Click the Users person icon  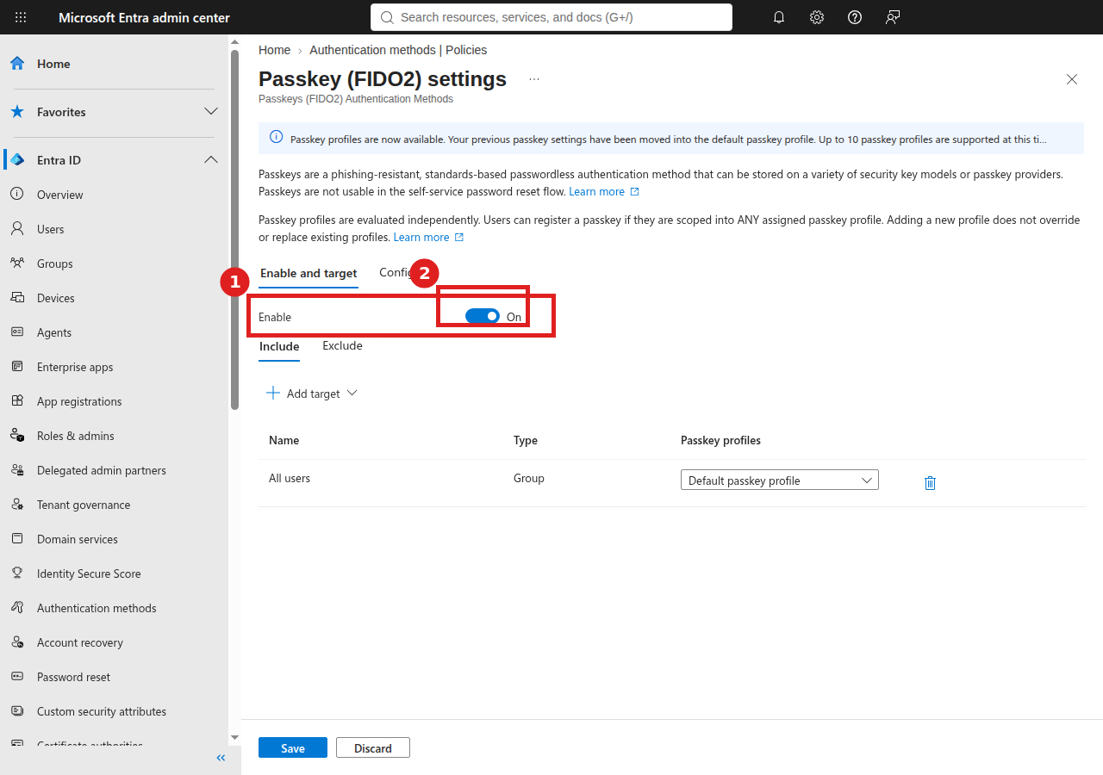(17, 229)
